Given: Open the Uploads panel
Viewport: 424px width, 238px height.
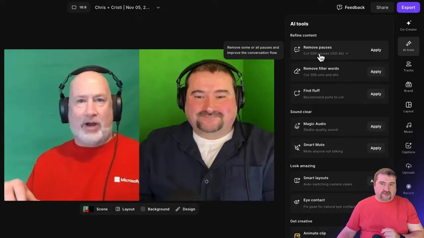Looking at the screenshot, I should tap(408, 169).
